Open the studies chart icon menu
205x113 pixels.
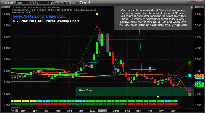pyautogui.click(x=61, y=3)
